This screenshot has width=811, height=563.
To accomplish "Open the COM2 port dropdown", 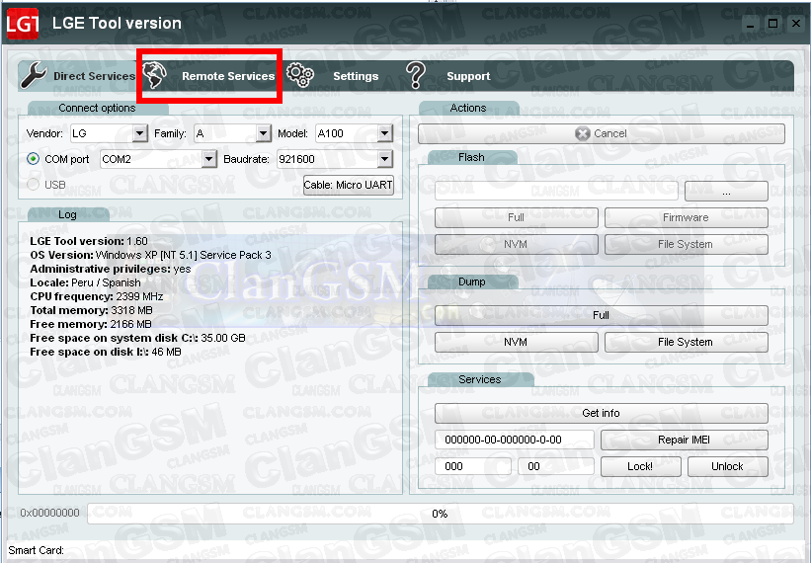I will pyautogui.click(x=209, y=159).
